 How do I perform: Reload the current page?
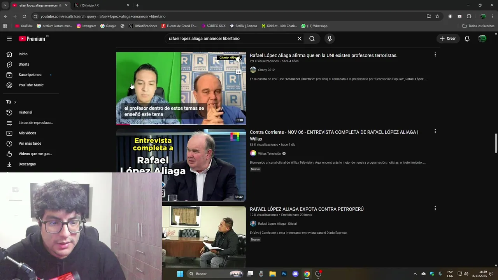(x=24, y=16)
